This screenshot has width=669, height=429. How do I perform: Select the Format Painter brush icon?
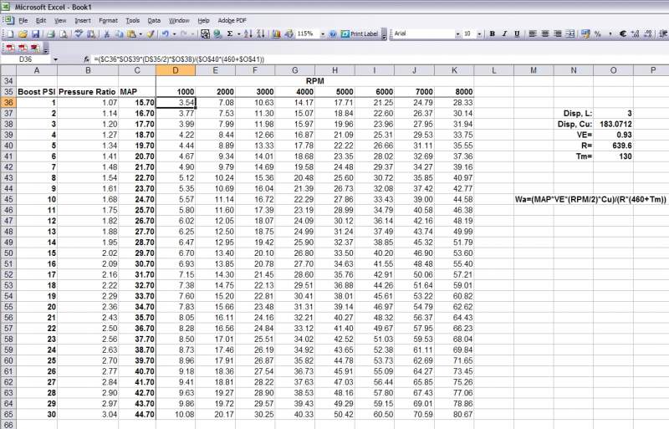click(151, 34)
